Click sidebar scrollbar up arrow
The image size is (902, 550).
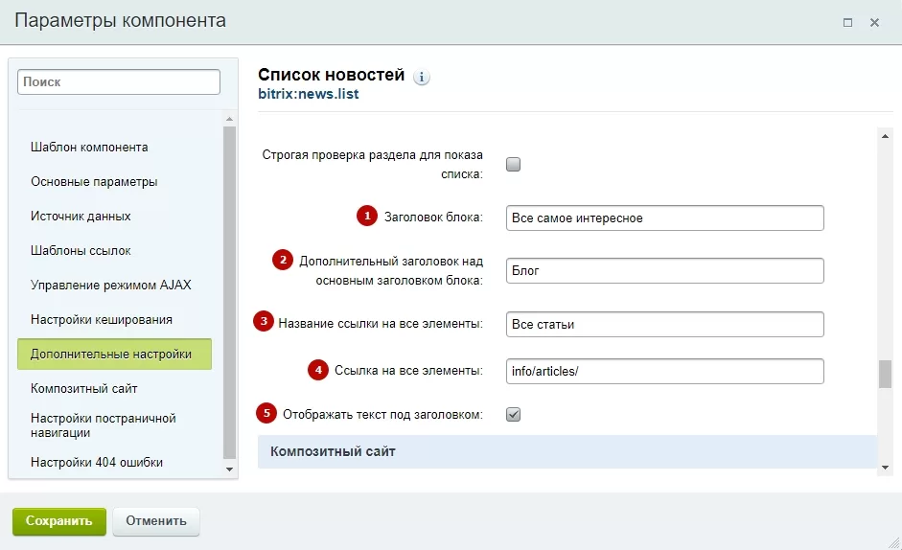tap(229, 119)
